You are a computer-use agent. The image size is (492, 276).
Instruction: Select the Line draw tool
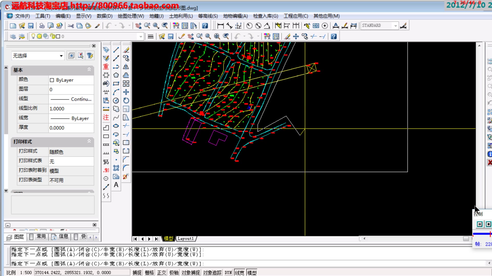click(116, 50)
